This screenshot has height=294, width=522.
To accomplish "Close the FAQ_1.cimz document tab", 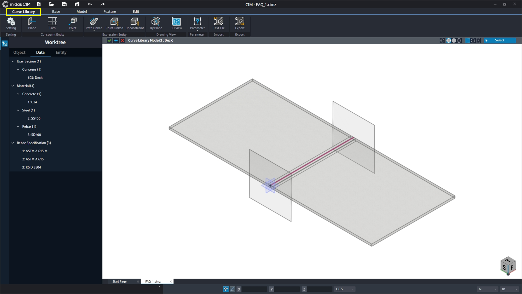I will click(171, 281).
